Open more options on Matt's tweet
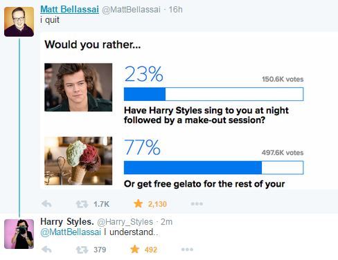 pos(197,204)
